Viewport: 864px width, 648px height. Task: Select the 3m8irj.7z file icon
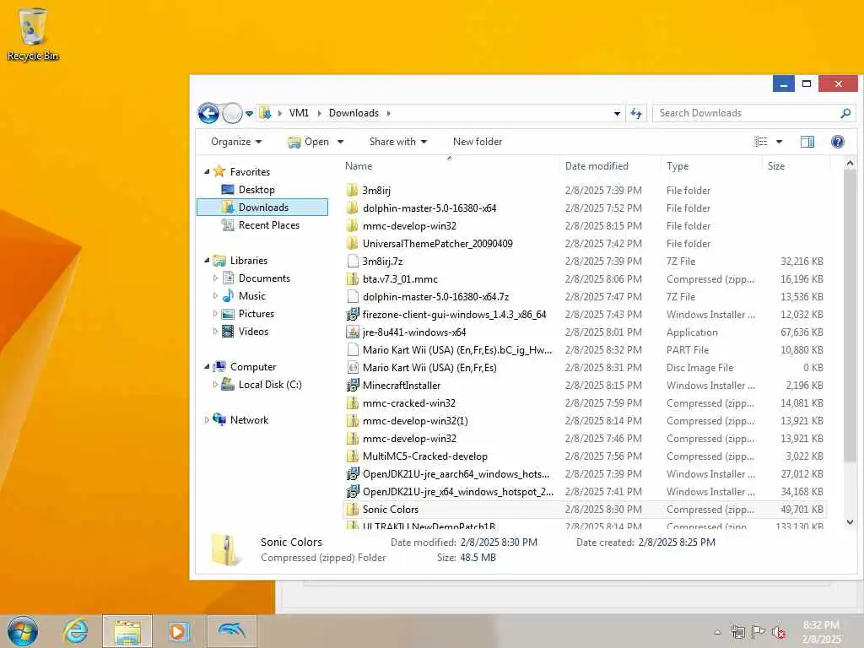[353, 262]
